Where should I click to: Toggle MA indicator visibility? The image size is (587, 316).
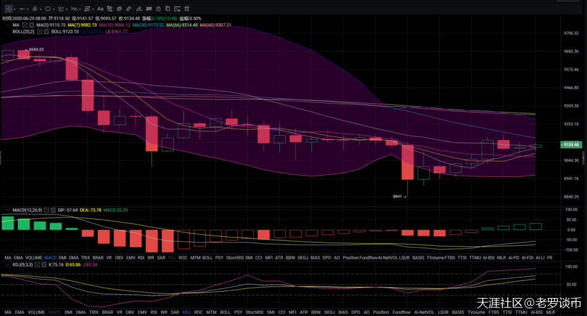coord(24,25)
